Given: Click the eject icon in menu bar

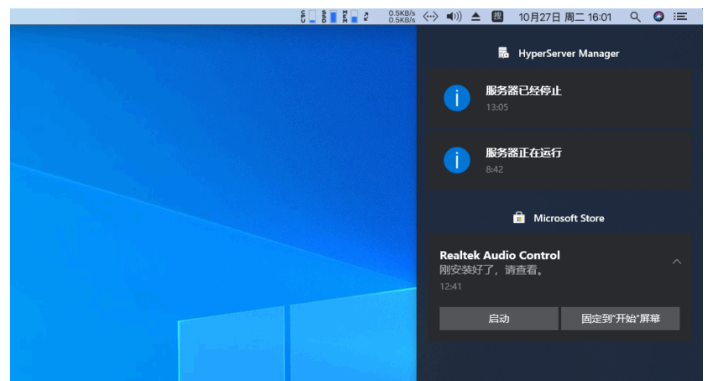Looking at the screenshot, I should click(475, 17).
